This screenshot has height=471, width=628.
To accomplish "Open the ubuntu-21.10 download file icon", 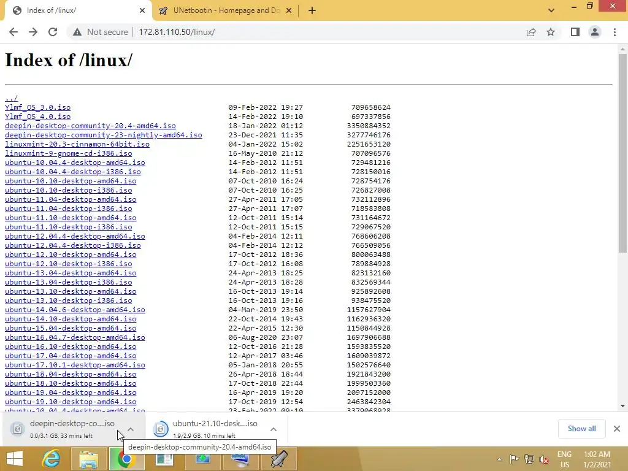I will (161, 429).
